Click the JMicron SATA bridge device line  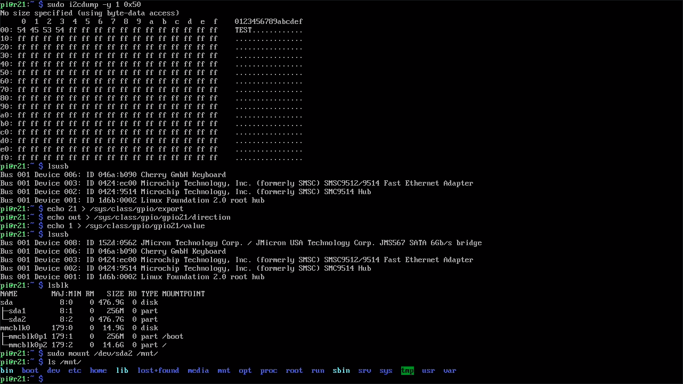tap(241, 243)
